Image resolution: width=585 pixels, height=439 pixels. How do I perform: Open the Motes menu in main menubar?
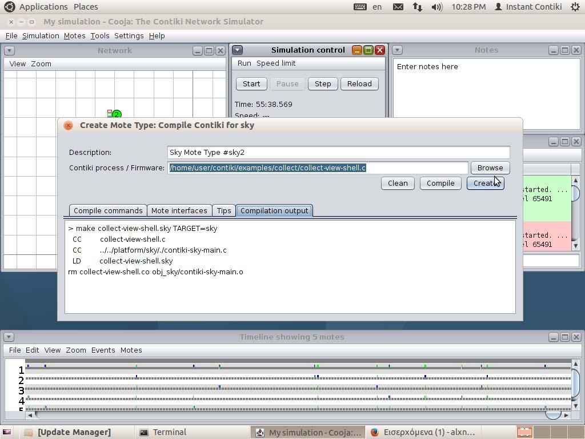[x=75, y=36]
